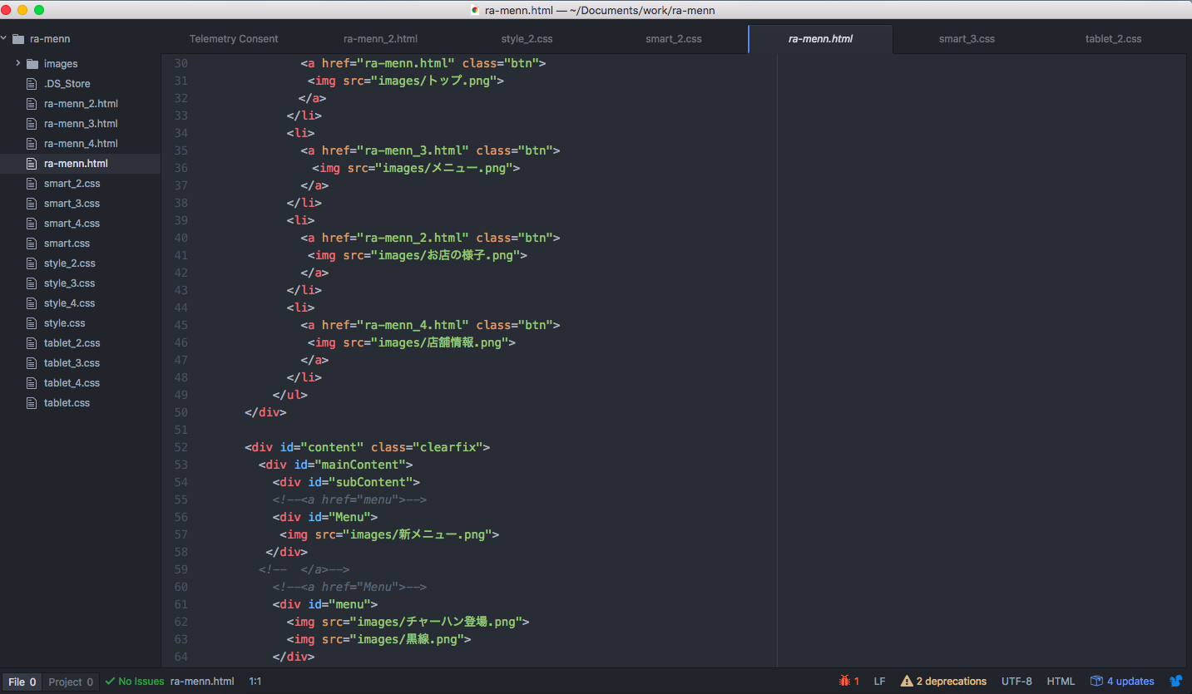Switch to the style_2.css tab
This screenshot has width=1192, height=694.
tap(527, 39)
